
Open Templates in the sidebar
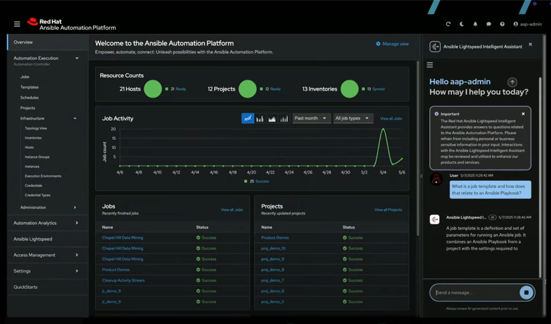[29, 87]
